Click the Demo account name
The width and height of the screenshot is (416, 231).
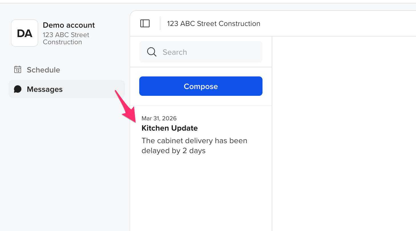(69, 25)
